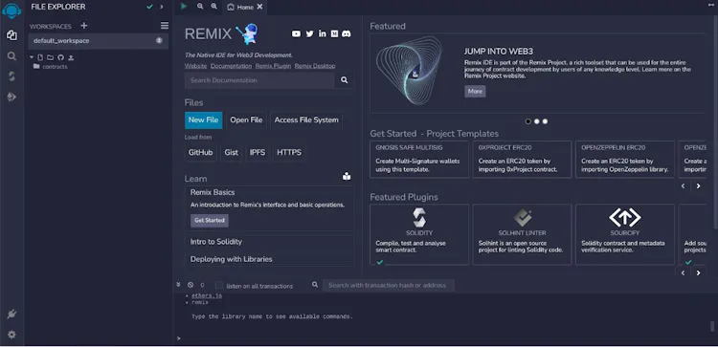Load from HTTPS button
718x347 pixels.
(x=289, y=152)
